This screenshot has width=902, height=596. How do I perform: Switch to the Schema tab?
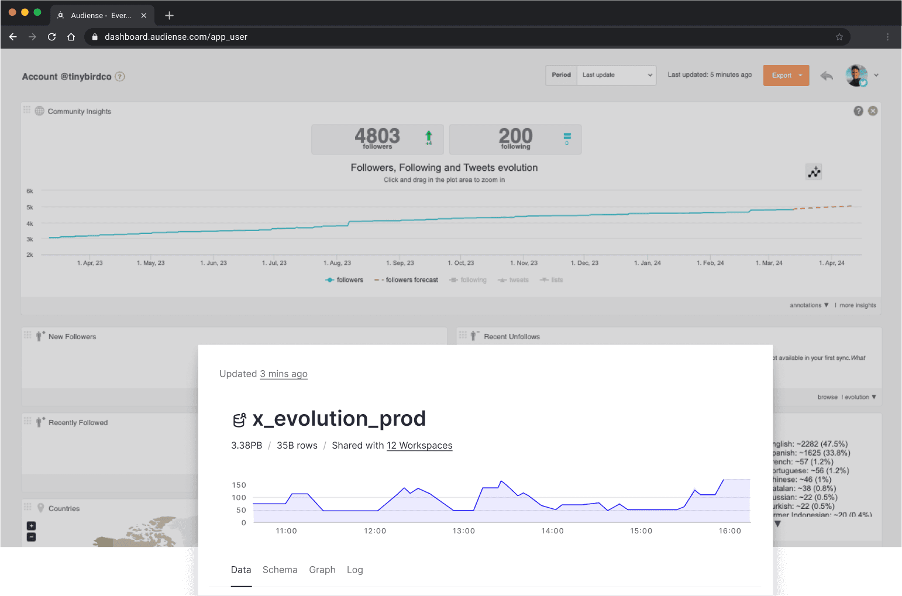(x=280, y=570)
